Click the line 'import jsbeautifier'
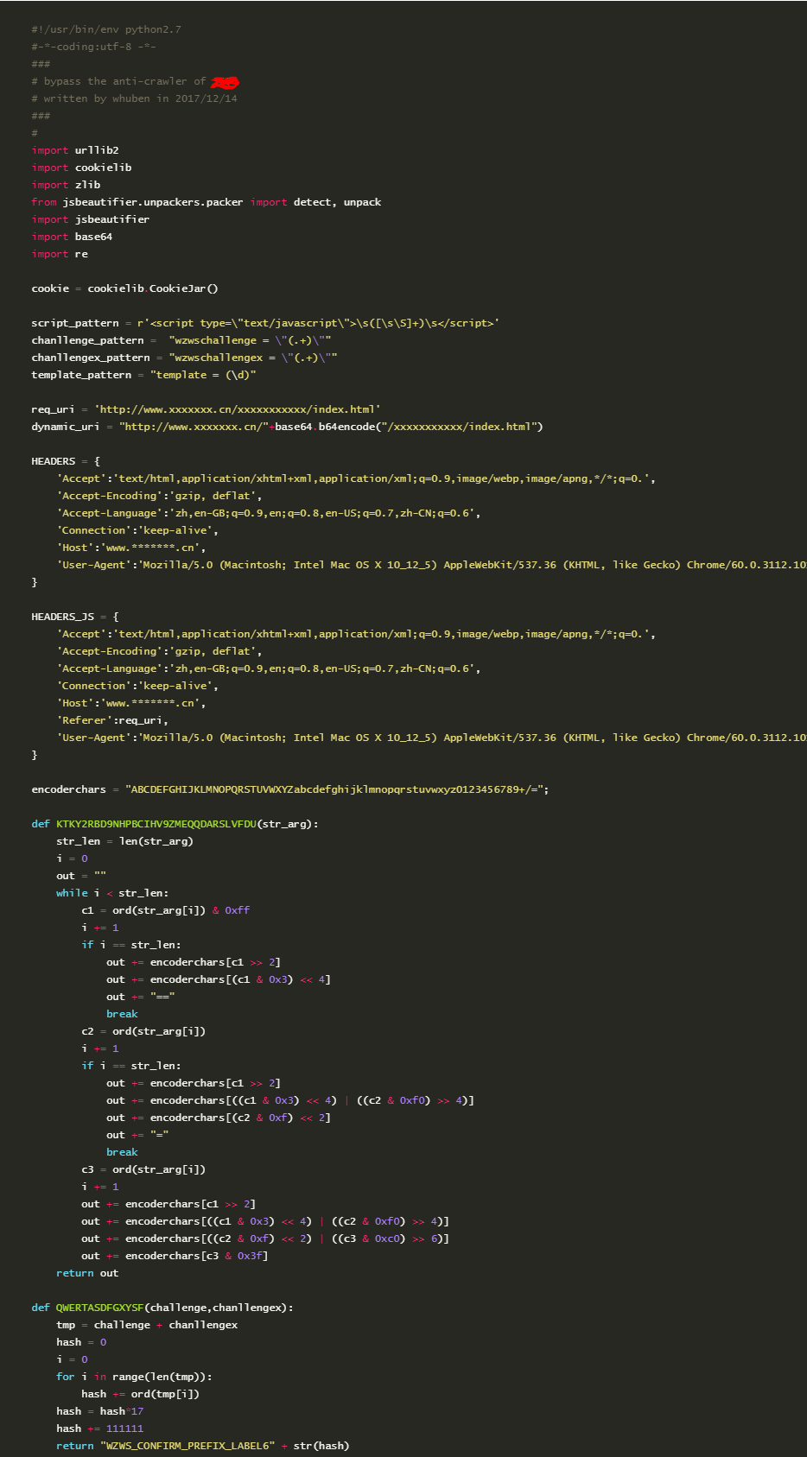Image resolution: width=807 pixels, height=1457 pixels. point(91,219)
